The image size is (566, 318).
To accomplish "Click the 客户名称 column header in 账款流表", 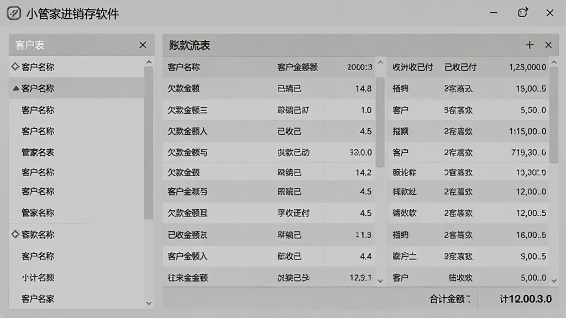I will coord(184,67).
